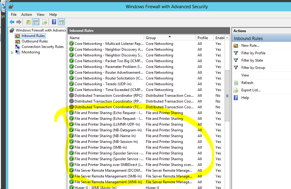
Task: Click Export List... action text
Action: (251, 90)
